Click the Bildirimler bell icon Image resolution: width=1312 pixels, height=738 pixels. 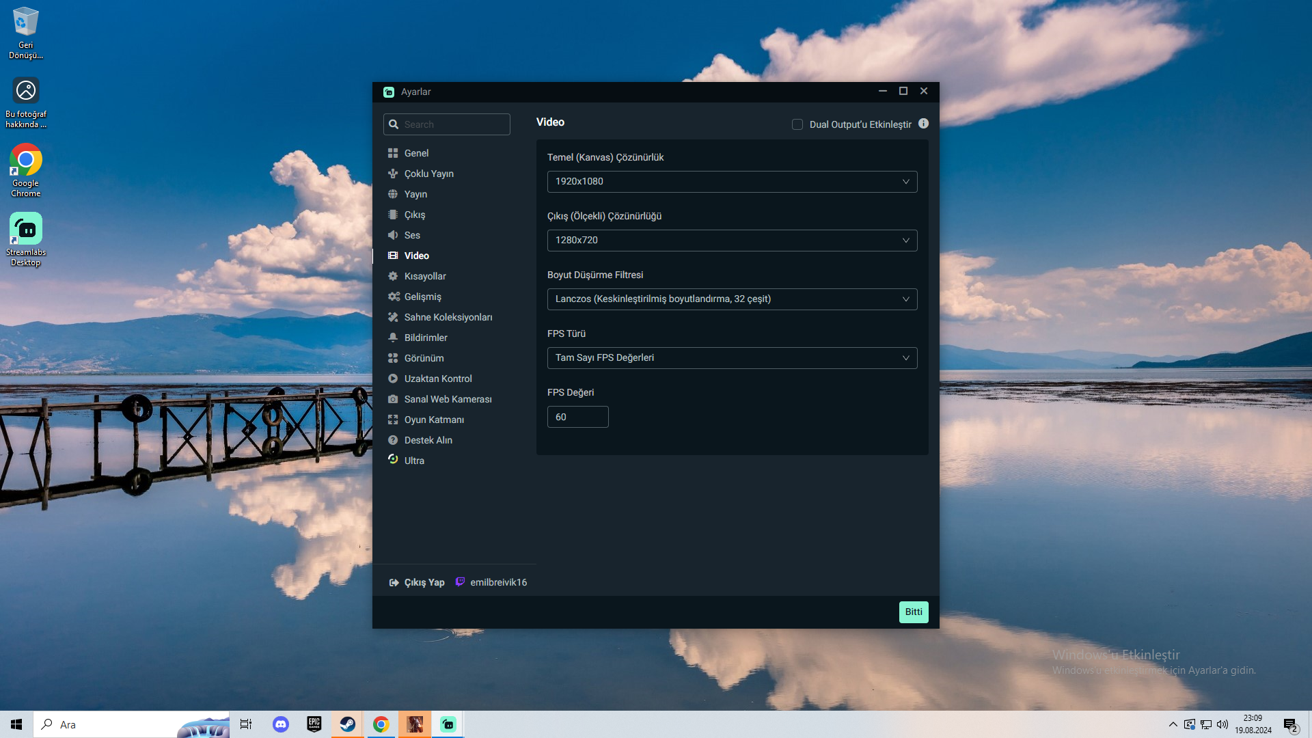(393, 338)
